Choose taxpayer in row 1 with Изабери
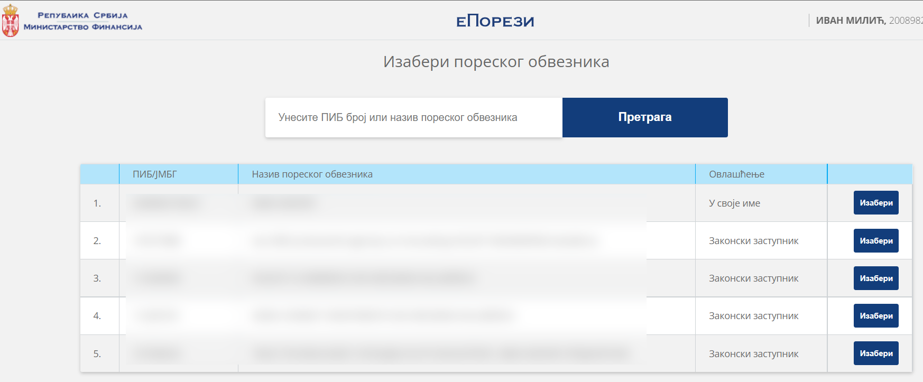Viewport: 923px width, 382px height. 876,203
